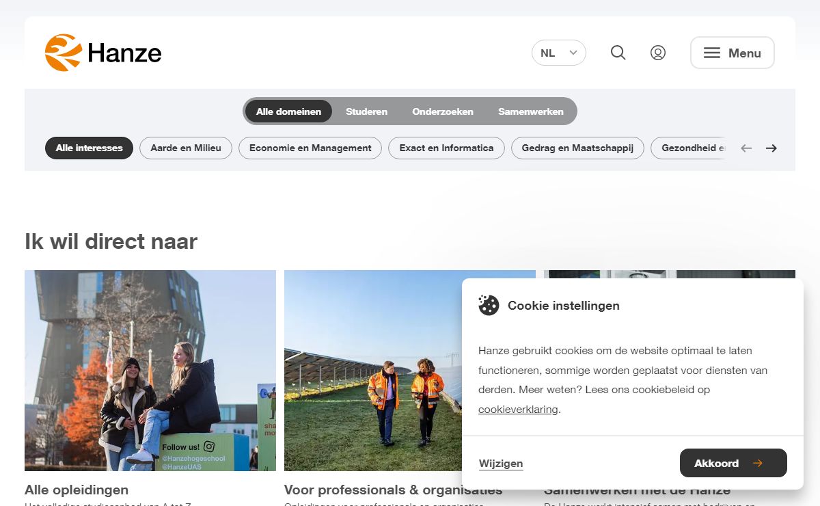Filter by Aarde en Milieu
Screen dimensions: 820x506
click(x=186, y=148)
